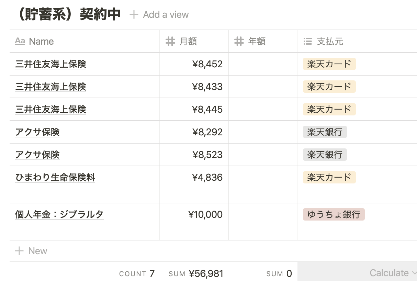Click the hash icon of the 月額 column
Viewport: 417px width, 281px height.
point(170,42)
